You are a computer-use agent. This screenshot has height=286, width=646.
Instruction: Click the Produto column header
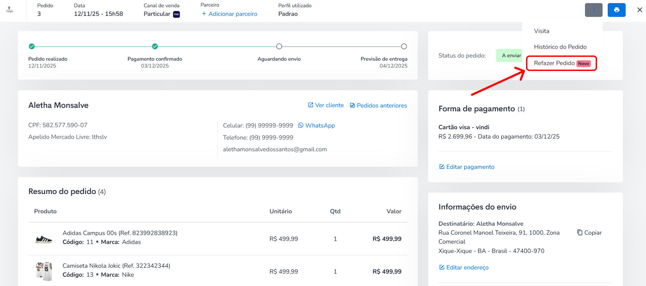click(45, 211)
